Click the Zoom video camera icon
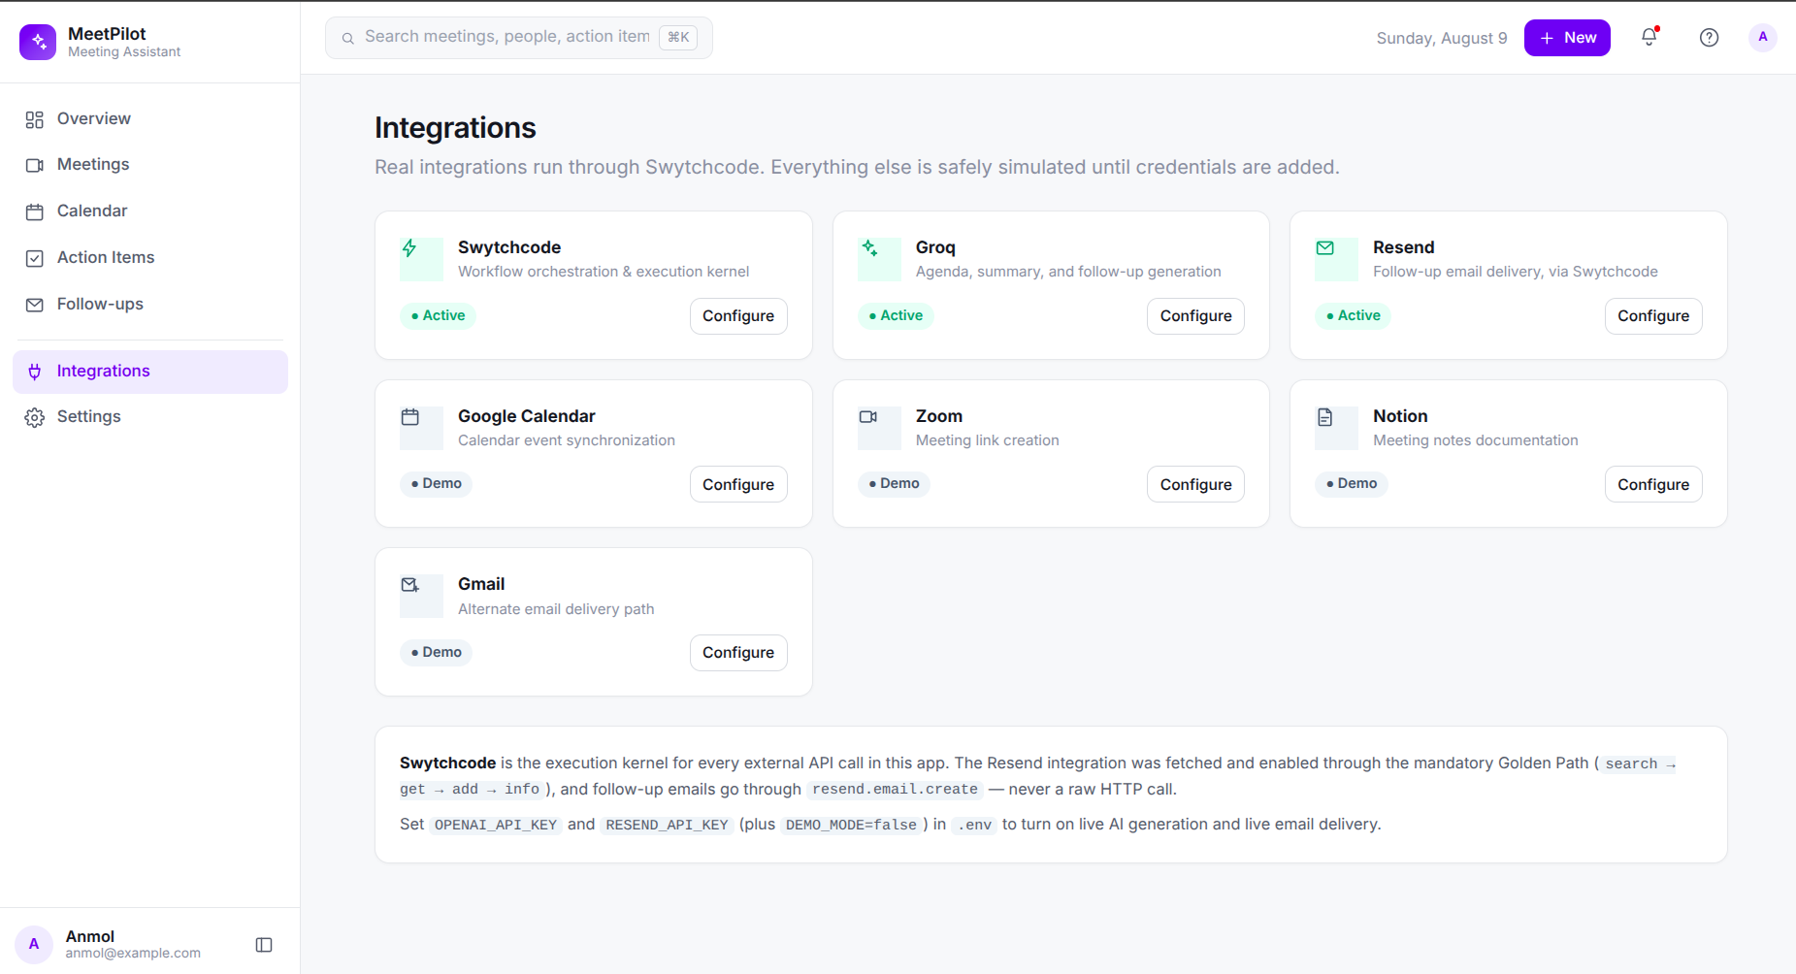This screenshot has height=974, width=1796. (868, 417)
